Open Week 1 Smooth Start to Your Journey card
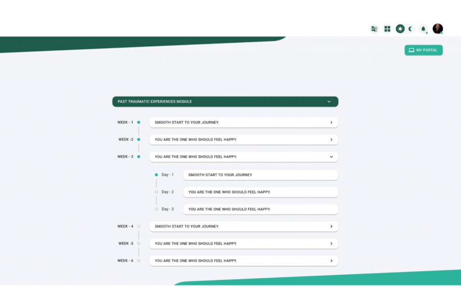The width and height of the screenshot is (461, 307). click(x=244, y=122)
